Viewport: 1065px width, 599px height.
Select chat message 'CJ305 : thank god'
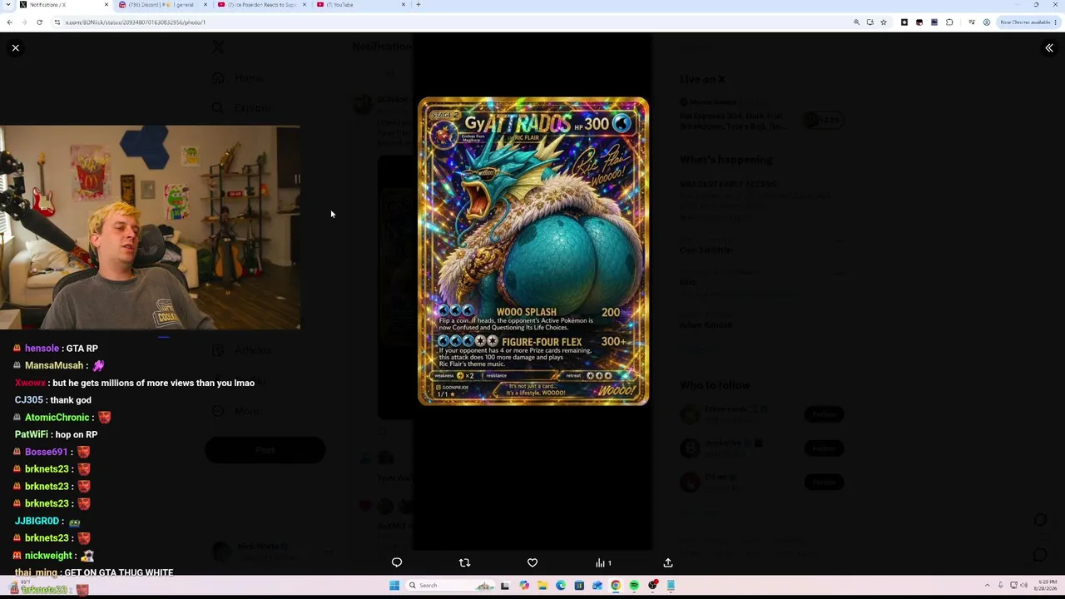click(53, 400)
